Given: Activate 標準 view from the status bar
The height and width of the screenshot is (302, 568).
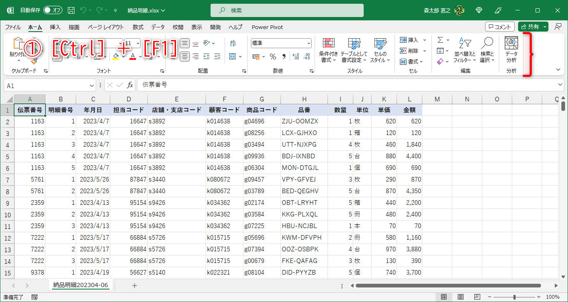Looking at the screenshot, I should coord(444,297).
